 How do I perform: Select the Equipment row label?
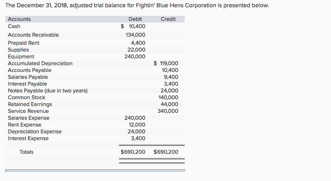point(21,57)
